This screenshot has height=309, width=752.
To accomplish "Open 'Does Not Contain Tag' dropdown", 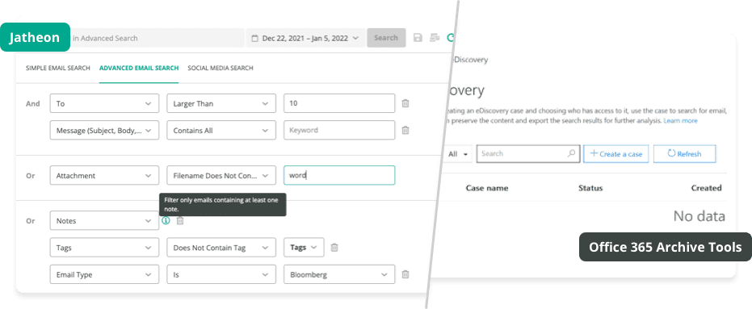I will tap(221, 248).
